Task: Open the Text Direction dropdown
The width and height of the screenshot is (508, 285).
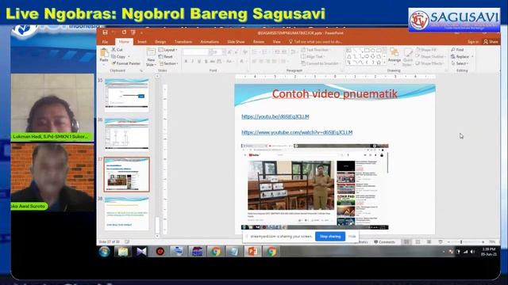Action: point(316,50)
